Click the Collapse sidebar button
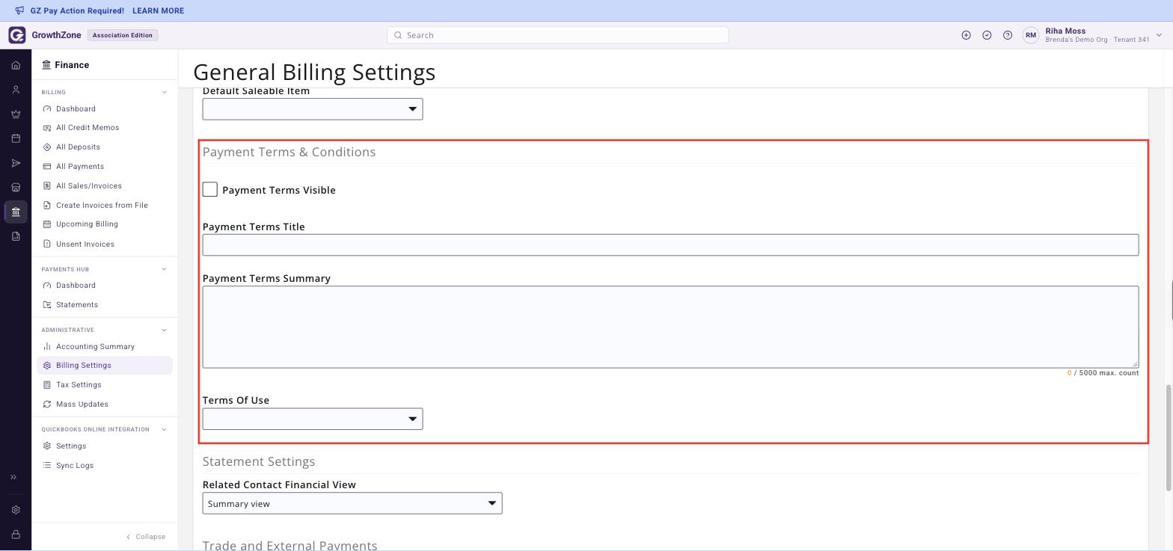Screen dimensions: 1173x551 (x=146, y=537)
